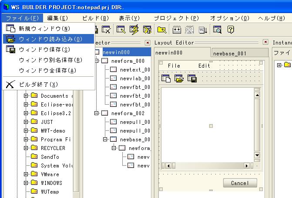The height and width of the screenshot is (198, 292).
Task: Click floppy save icon in Layout Editor form
Action: (192, 79)
